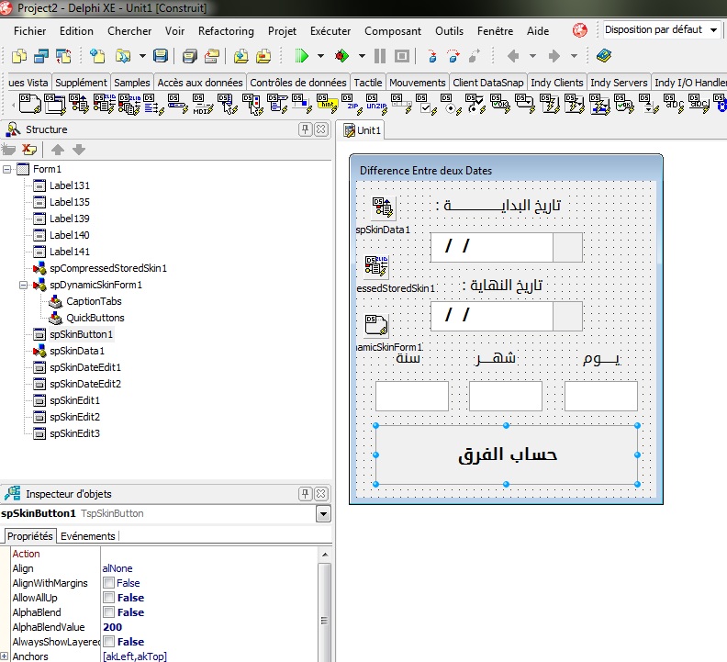This screenshot has width=727, height=662.
Task: Open Disposition par défaut layout dropdown
Action: (714, 30)
